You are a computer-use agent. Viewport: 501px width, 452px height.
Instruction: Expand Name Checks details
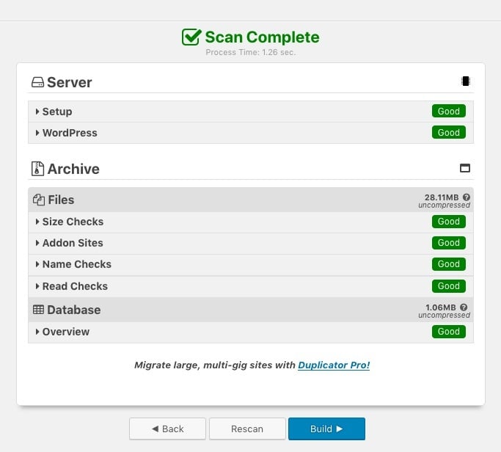click(75, 264)
